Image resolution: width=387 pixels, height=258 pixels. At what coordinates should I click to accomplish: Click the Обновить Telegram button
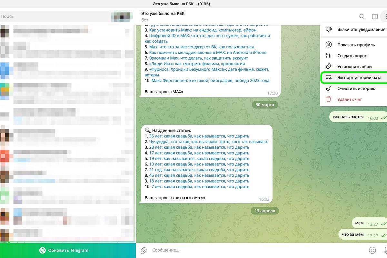(x=68, y=250)
